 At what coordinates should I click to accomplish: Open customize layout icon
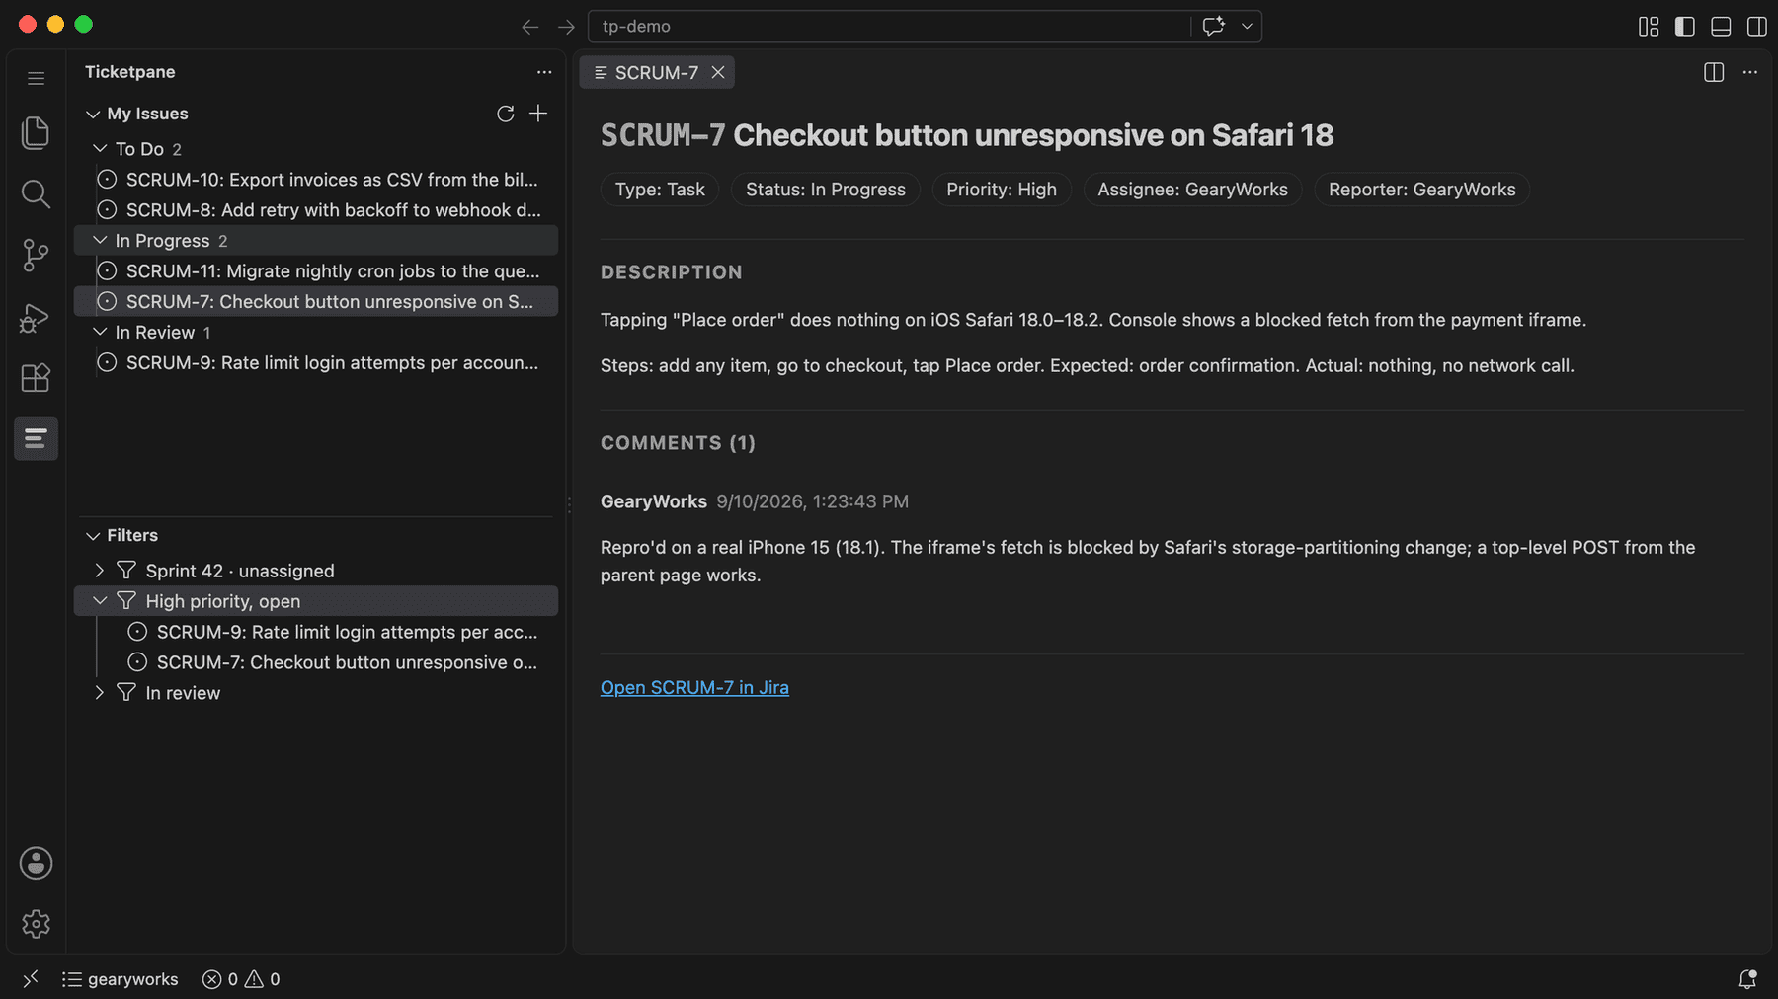(1649, 27)
